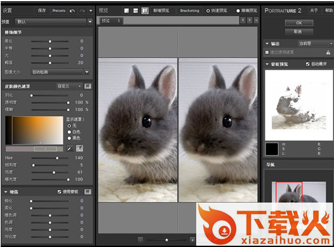
Task: Toggle the 开 button for 增强 section
Action: point(88,192)
